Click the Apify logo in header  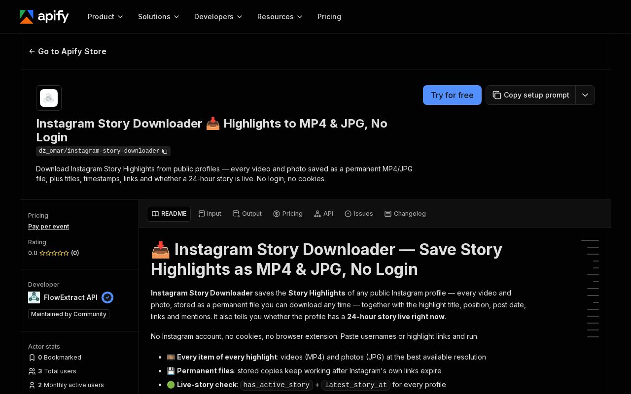tap(44, 17)
